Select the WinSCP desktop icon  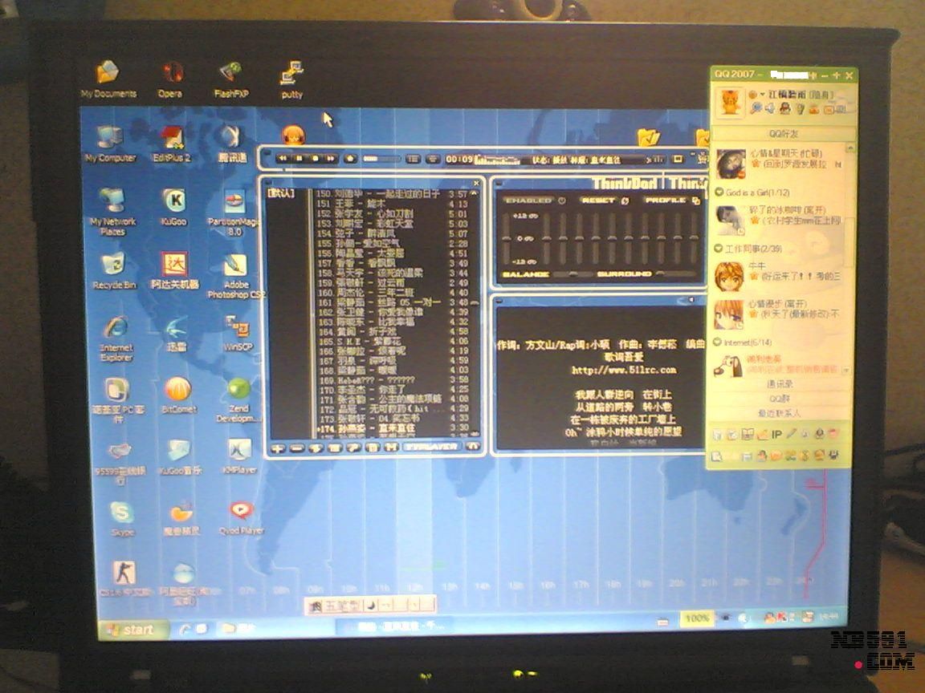[x=238, y=332]
